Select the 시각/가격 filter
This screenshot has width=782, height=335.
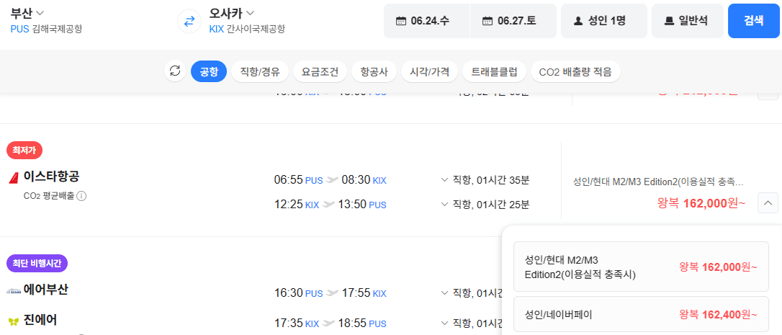429,71
